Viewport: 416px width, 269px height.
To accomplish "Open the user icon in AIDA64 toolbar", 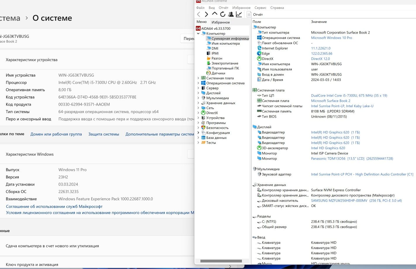I will tap(231, 14).
